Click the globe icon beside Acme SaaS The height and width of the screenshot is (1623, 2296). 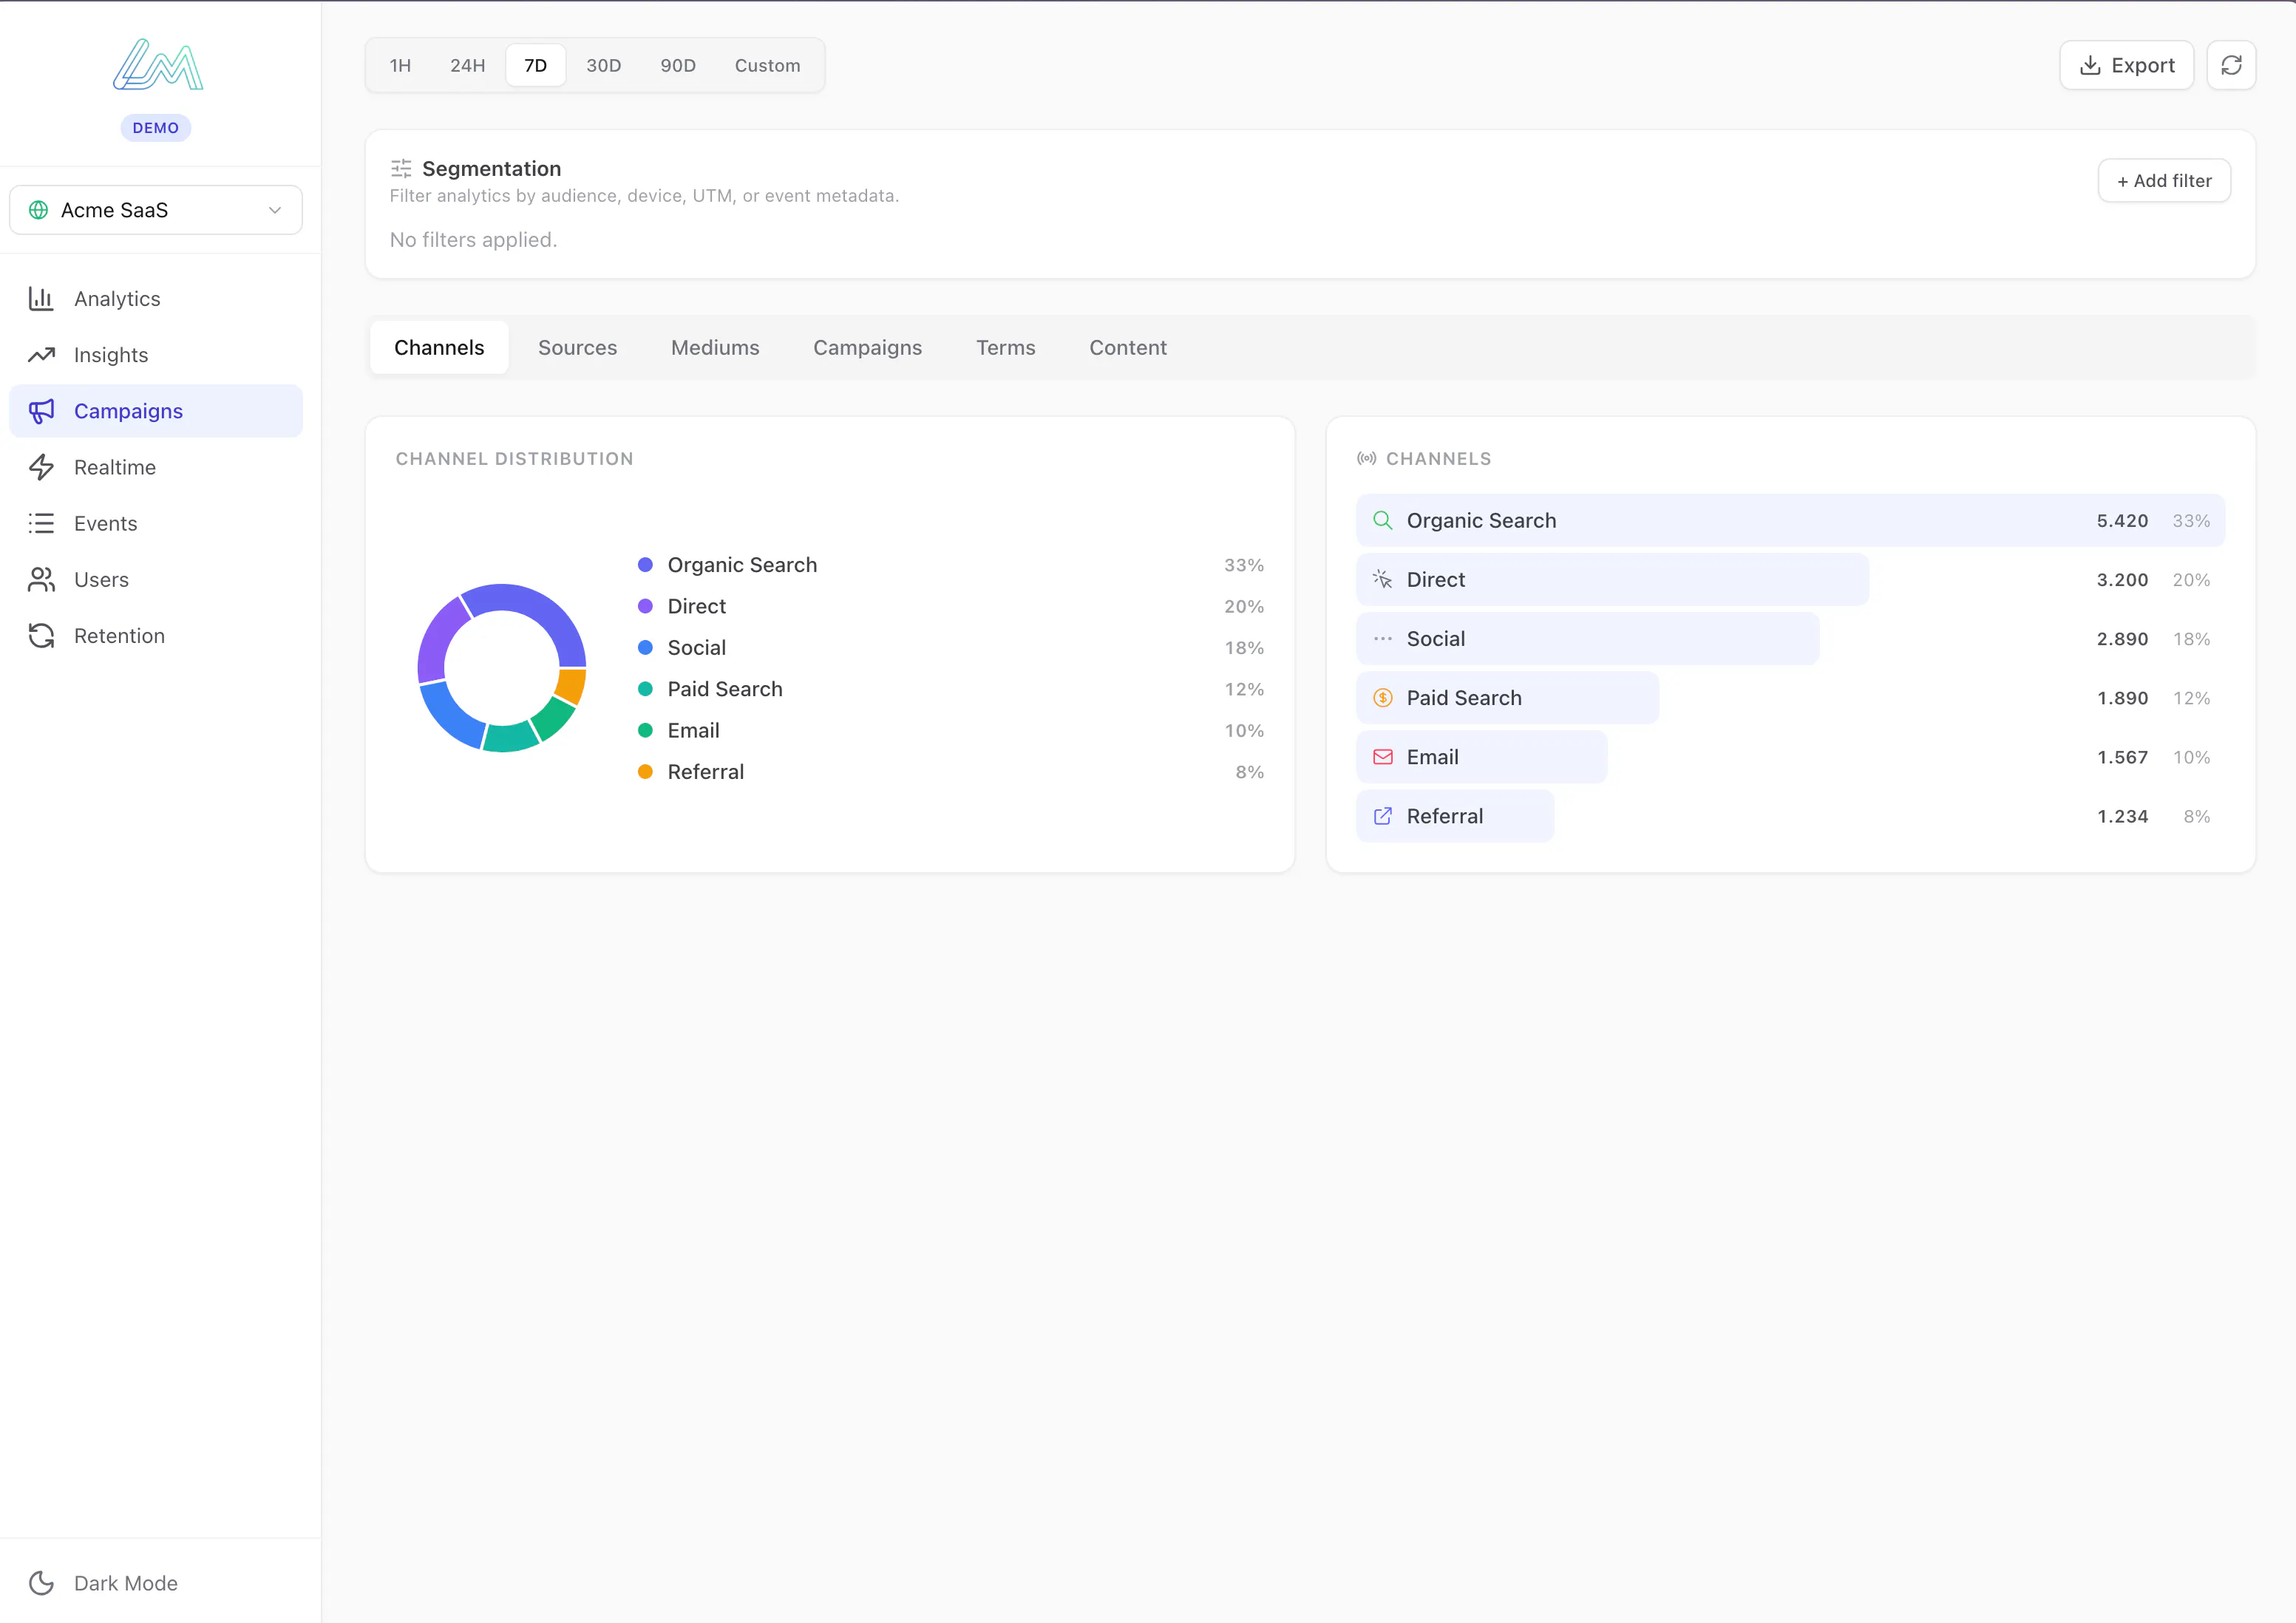click(39, 210)
